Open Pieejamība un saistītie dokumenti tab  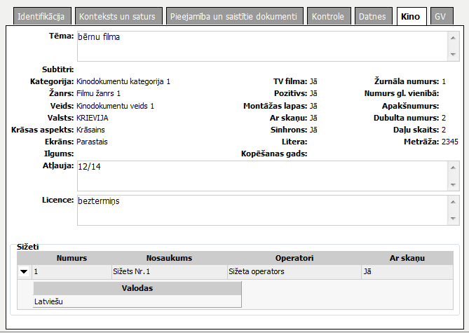coord(234,16)
